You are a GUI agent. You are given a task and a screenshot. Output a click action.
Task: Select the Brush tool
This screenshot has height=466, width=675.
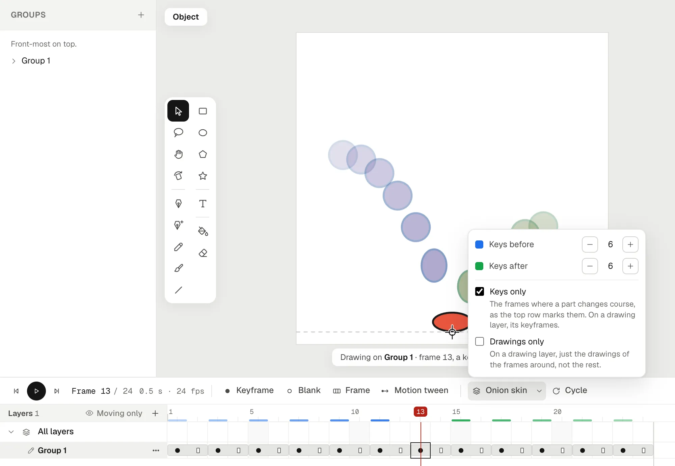pos(178,268)
